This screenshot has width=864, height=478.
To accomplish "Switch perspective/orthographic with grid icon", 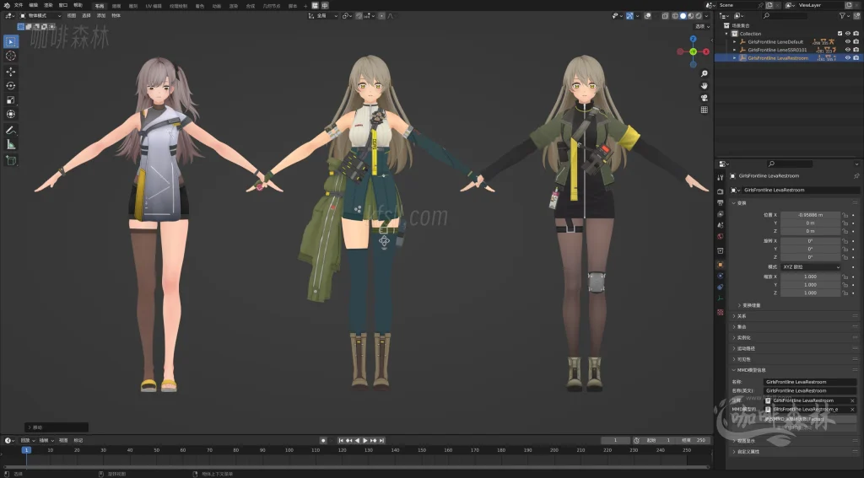I will coord(705,110).
